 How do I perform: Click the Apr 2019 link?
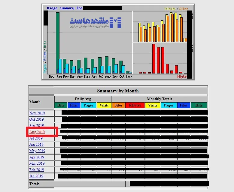(x=37, y=157)
